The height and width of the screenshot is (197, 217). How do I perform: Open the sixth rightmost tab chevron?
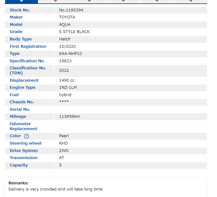coord(190,1)
